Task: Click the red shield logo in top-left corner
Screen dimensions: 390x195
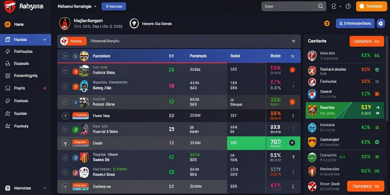Action: 10,6
